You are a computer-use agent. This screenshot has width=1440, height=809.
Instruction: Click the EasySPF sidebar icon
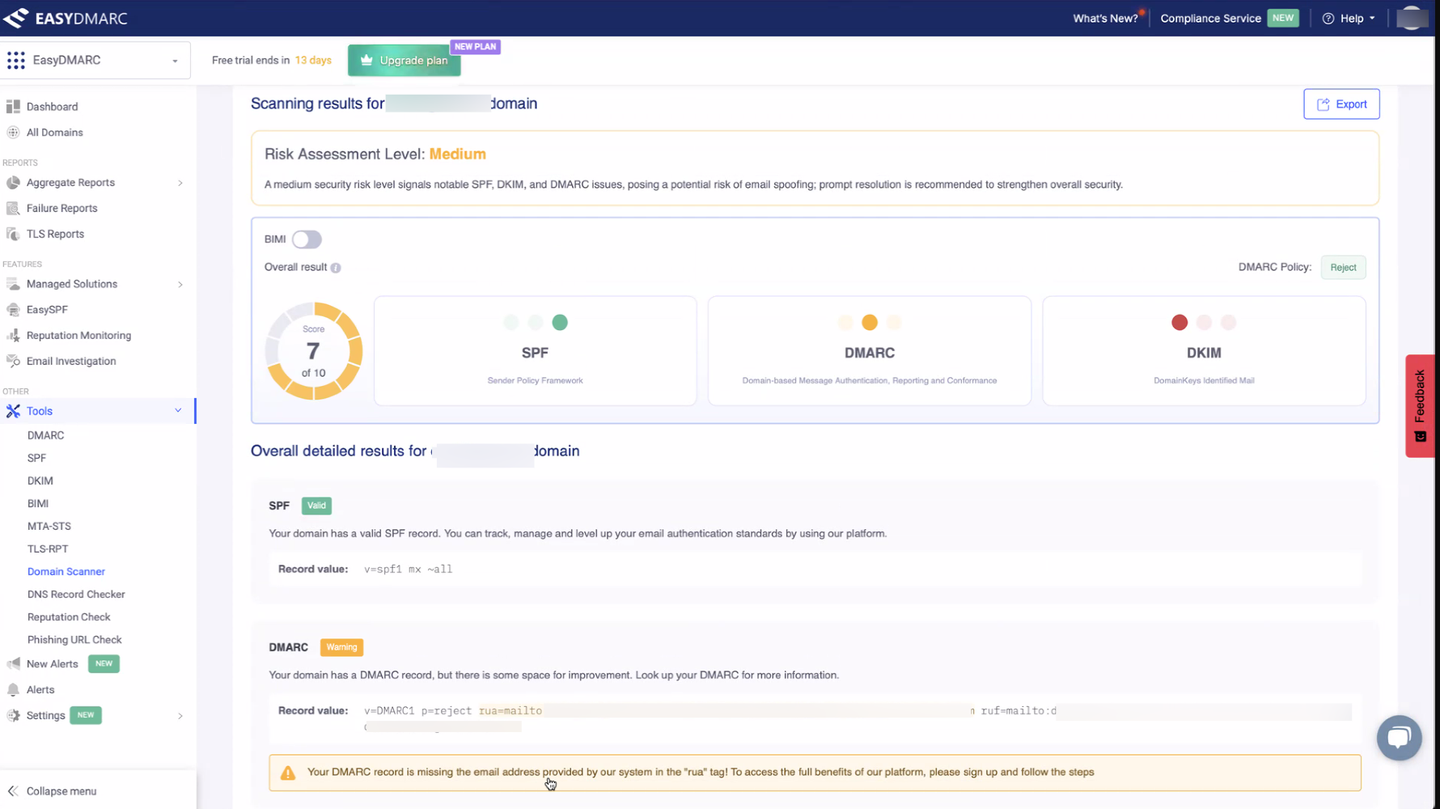point(13,310)
